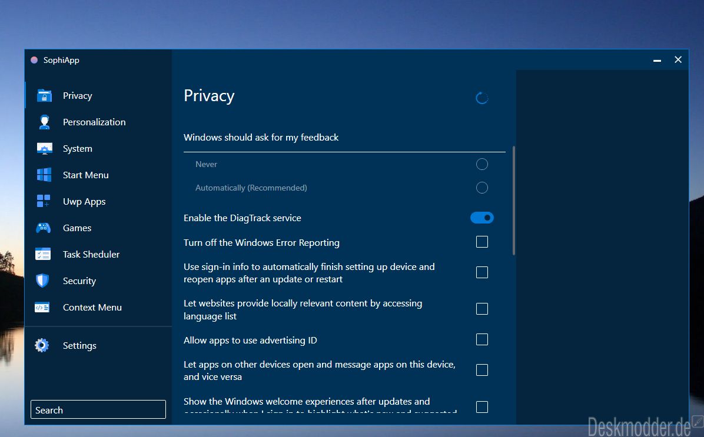This screenshot has width=704, height=437.
Task: Click the Search input field
Action: [98, 409]
